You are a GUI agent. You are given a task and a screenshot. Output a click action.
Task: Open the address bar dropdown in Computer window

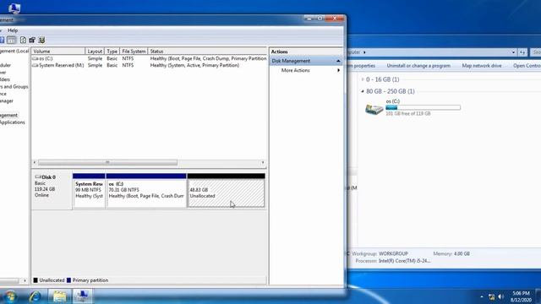(513, 52)
